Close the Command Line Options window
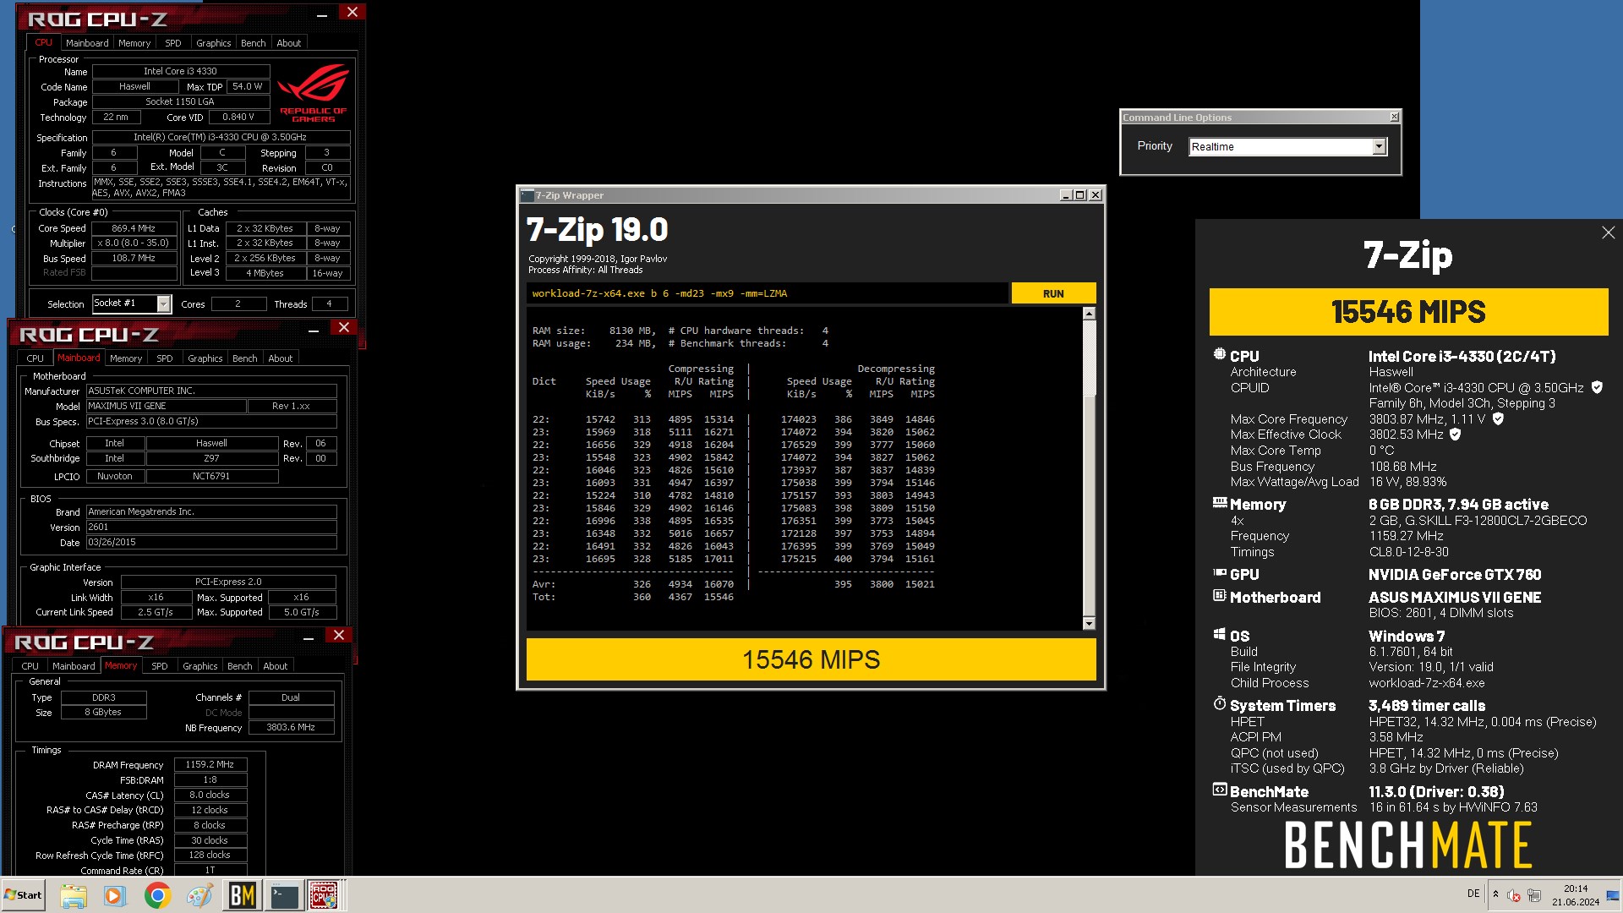Image resolution: width=1623 pixels, height=913 pixels. click(1394, 117)
